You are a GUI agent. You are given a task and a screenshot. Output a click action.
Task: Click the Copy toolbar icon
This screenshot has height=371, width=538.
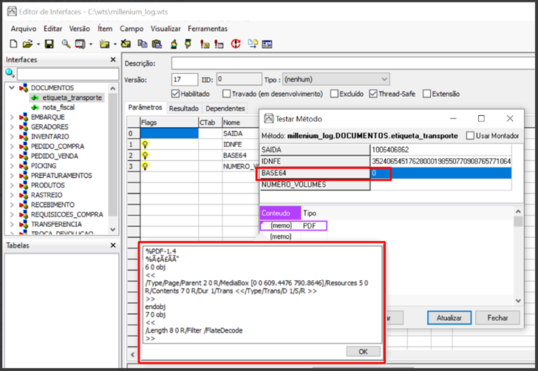pyautogui.click(x=142, y=44)
